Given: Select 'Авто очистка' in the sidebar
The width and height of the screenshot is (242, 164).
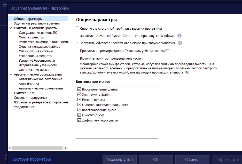Looking at the screenshot, I should click(x=29, y=84).
